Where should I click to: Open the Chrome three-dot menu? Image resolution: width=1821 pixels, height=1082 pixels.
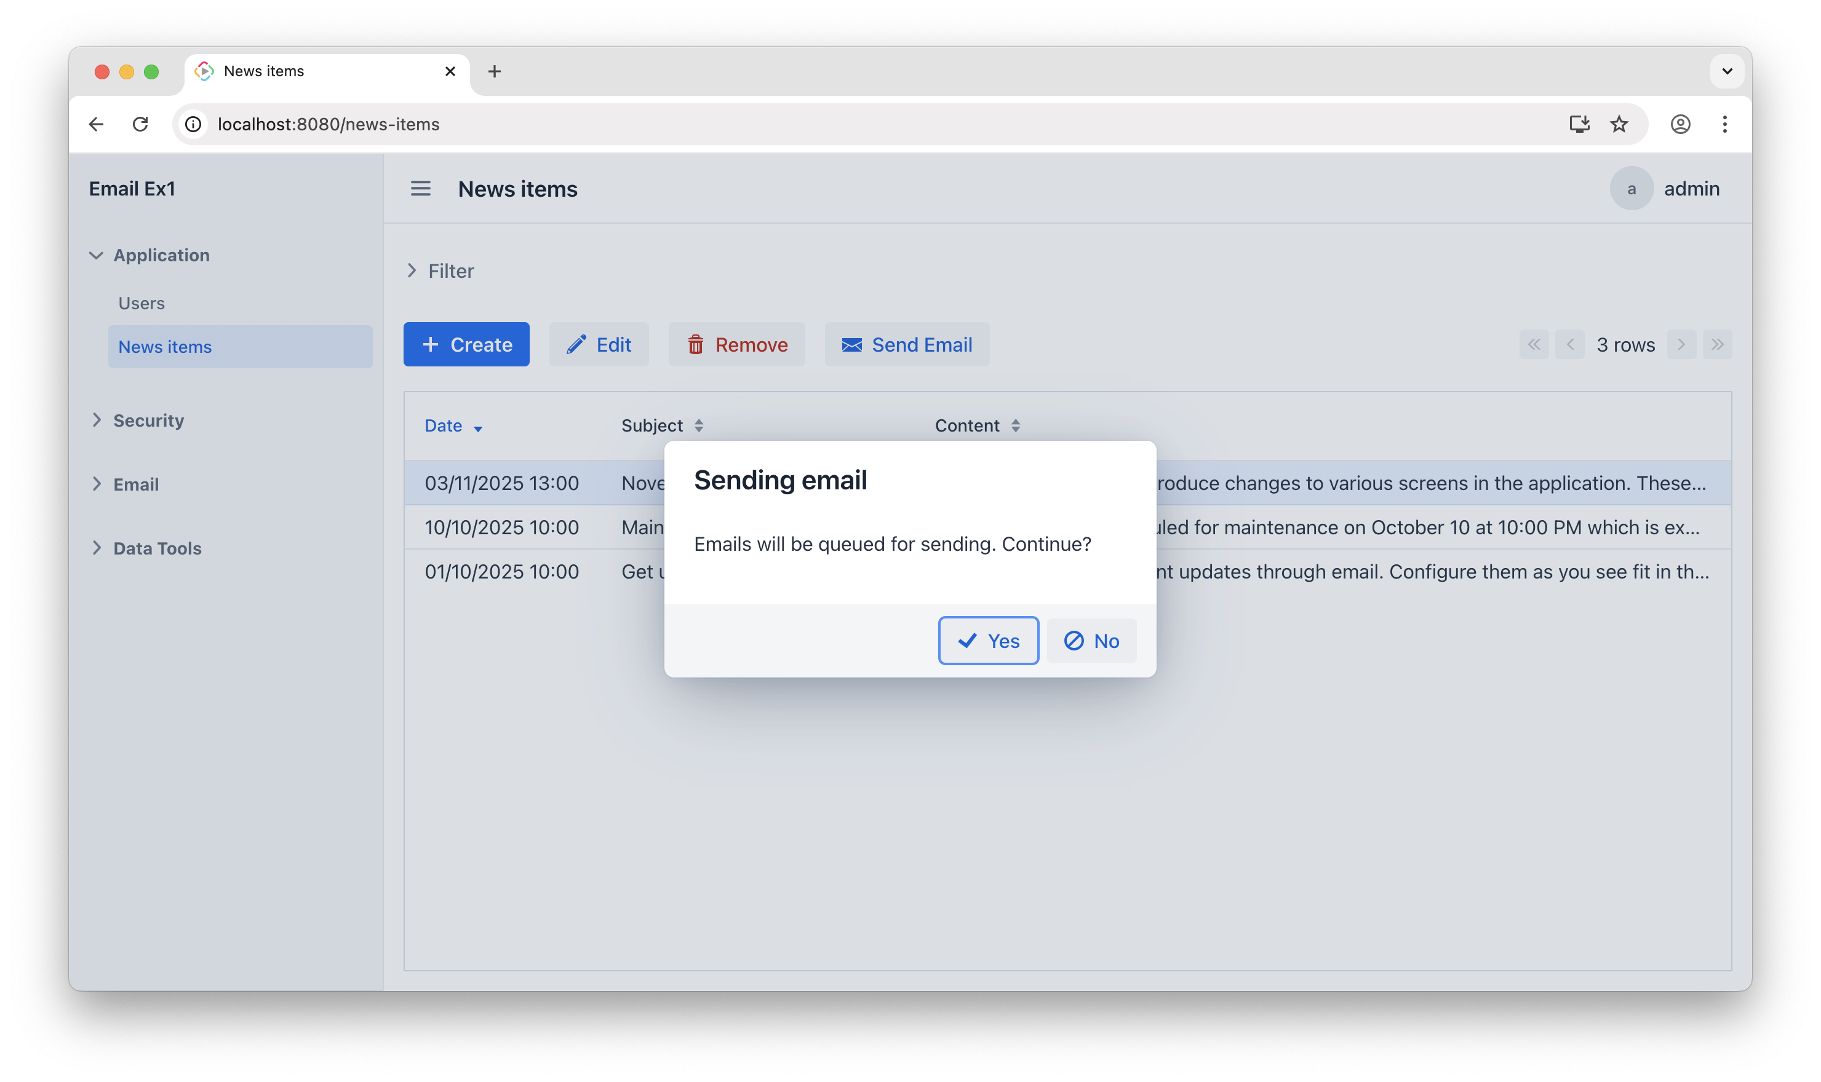click(1724, 124)
